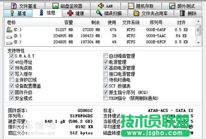Enable the 待机时通电 checkbox
206x139 pixels.
click(x=106, y=80)
